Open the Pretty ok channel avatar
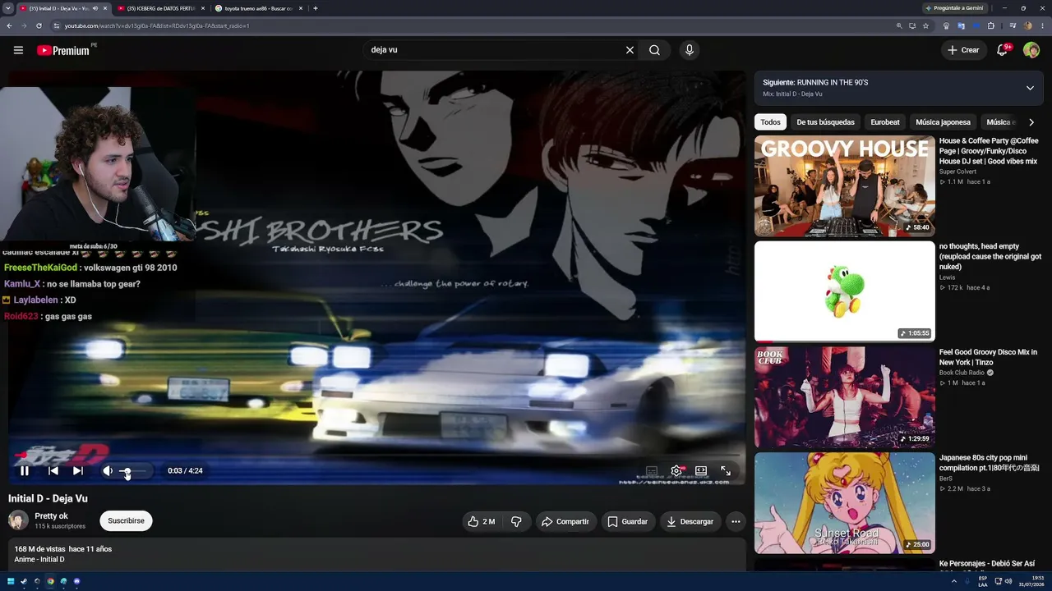Image resolution: width=1052 pixels, height=591 pixels. [18, 520]
